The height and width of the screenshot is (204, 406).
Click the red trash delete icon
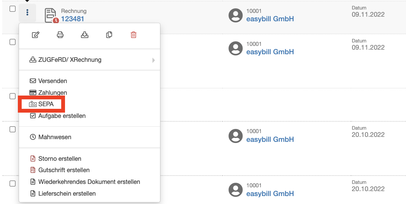(133, 35)
